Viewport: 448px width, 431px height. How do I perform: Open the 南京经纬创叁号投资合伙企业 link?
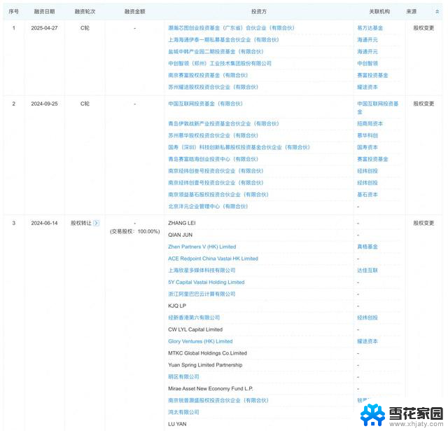(x=216, y=171)
